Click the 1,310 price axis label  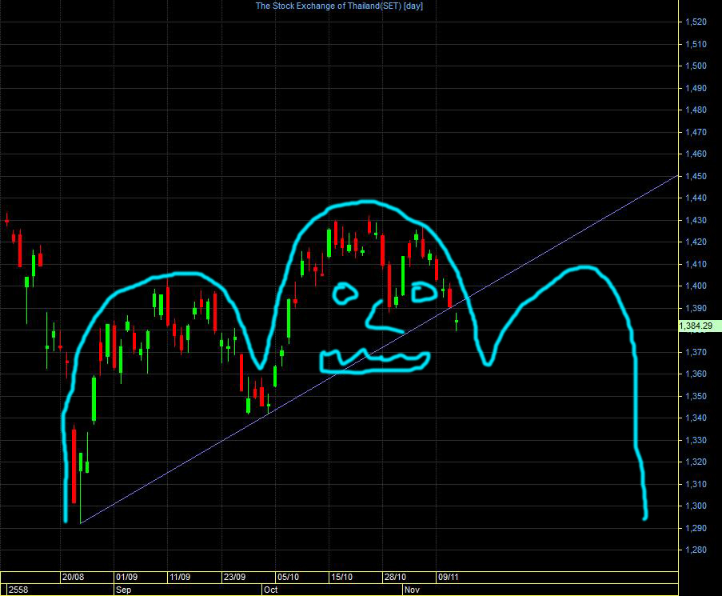(x=696, y=484)
